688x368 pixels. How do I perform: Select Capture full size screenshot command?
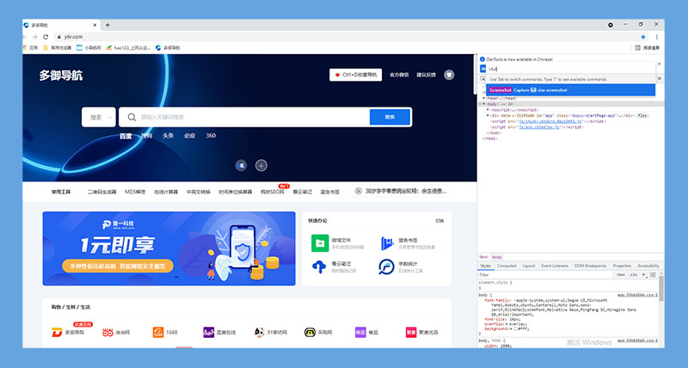click(570, 90)
